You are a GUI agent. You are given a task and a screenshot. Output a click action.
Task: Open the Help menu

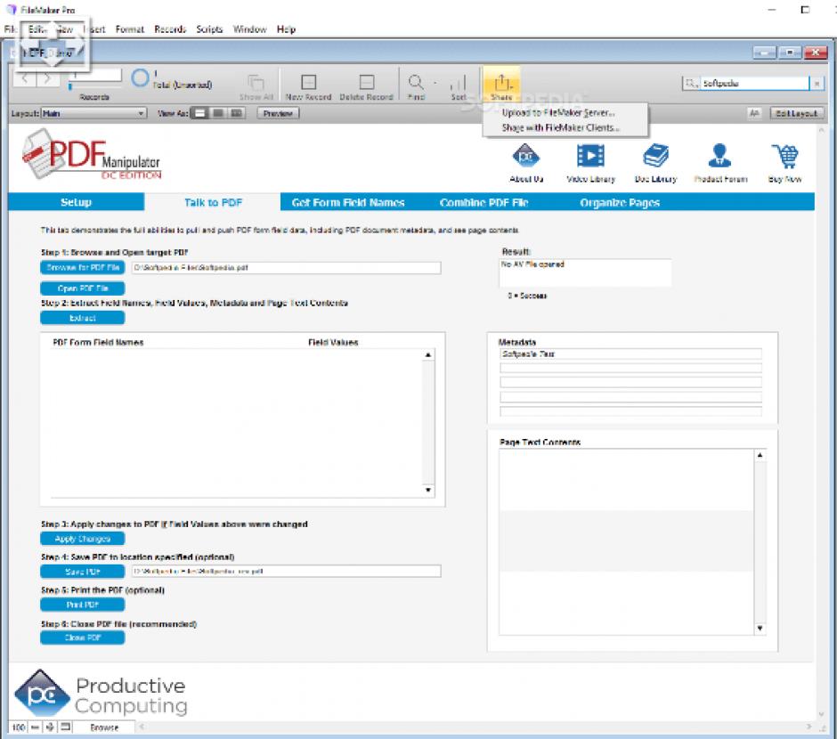pos(286,29)
